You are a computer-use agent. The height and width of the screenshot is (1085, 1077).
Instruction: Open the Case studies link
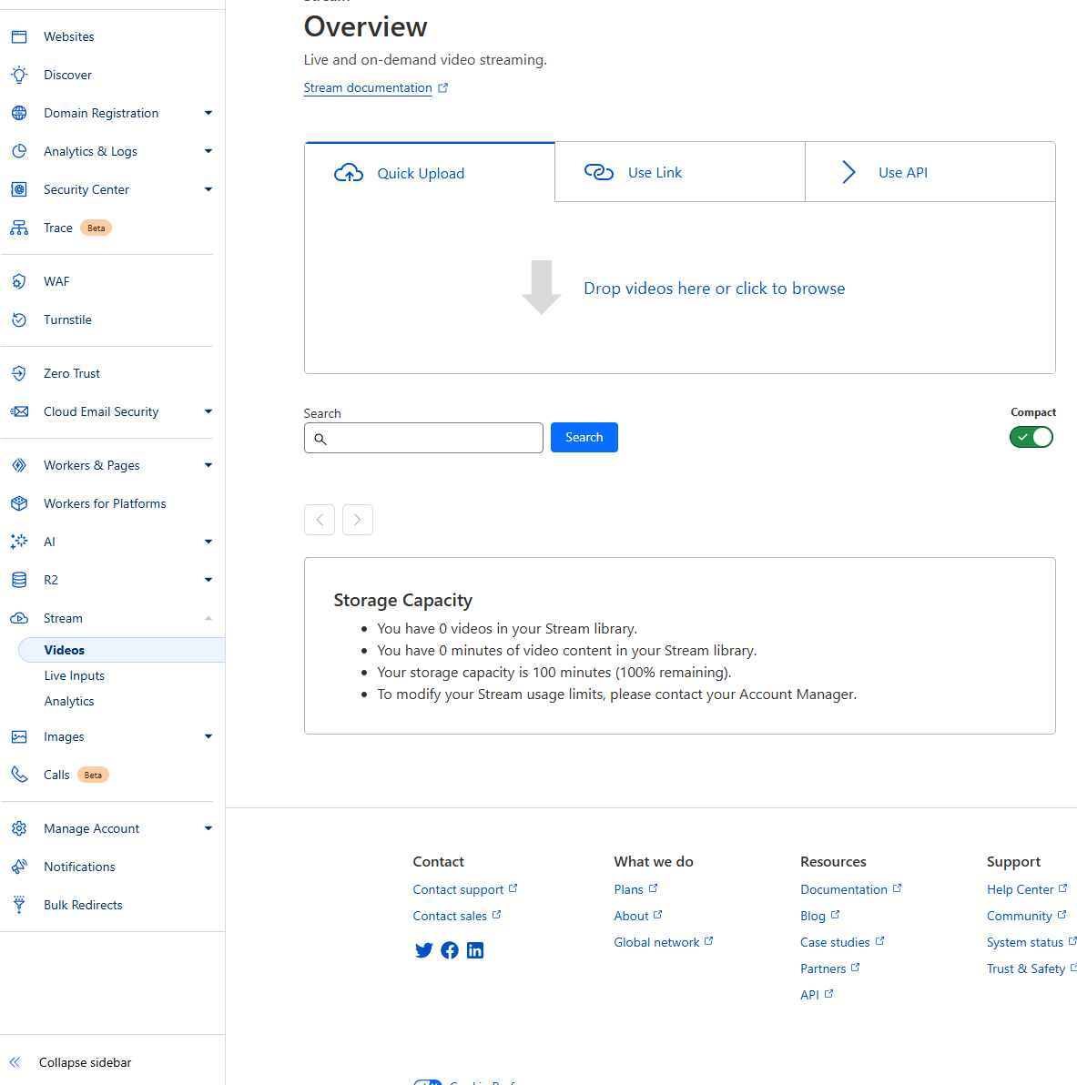(x=842, y=942)
